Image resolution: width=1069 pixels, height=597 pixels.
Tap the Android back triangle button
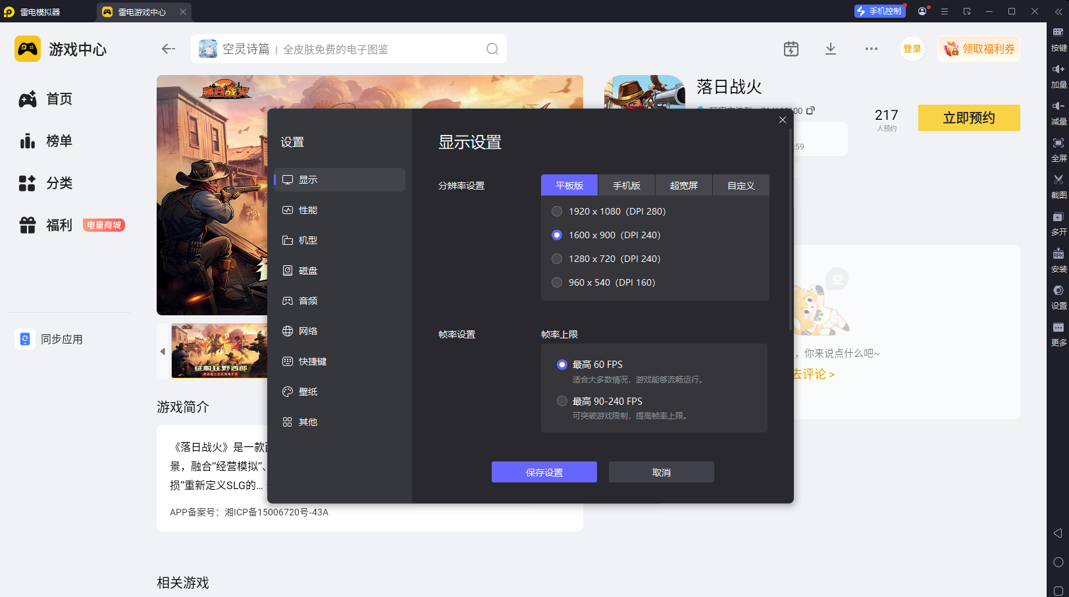pos(1058,533)
